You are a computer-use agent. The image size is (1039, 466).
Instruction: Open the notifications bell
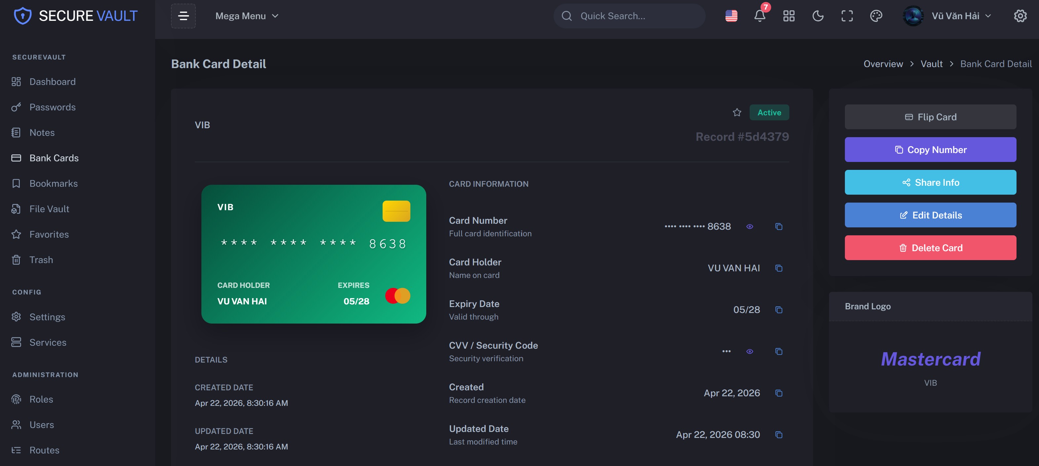(760, 16)
